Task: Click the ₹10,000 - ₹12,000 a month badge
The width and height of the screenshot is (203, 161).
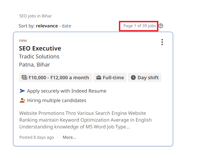Action: pos(56,77)
